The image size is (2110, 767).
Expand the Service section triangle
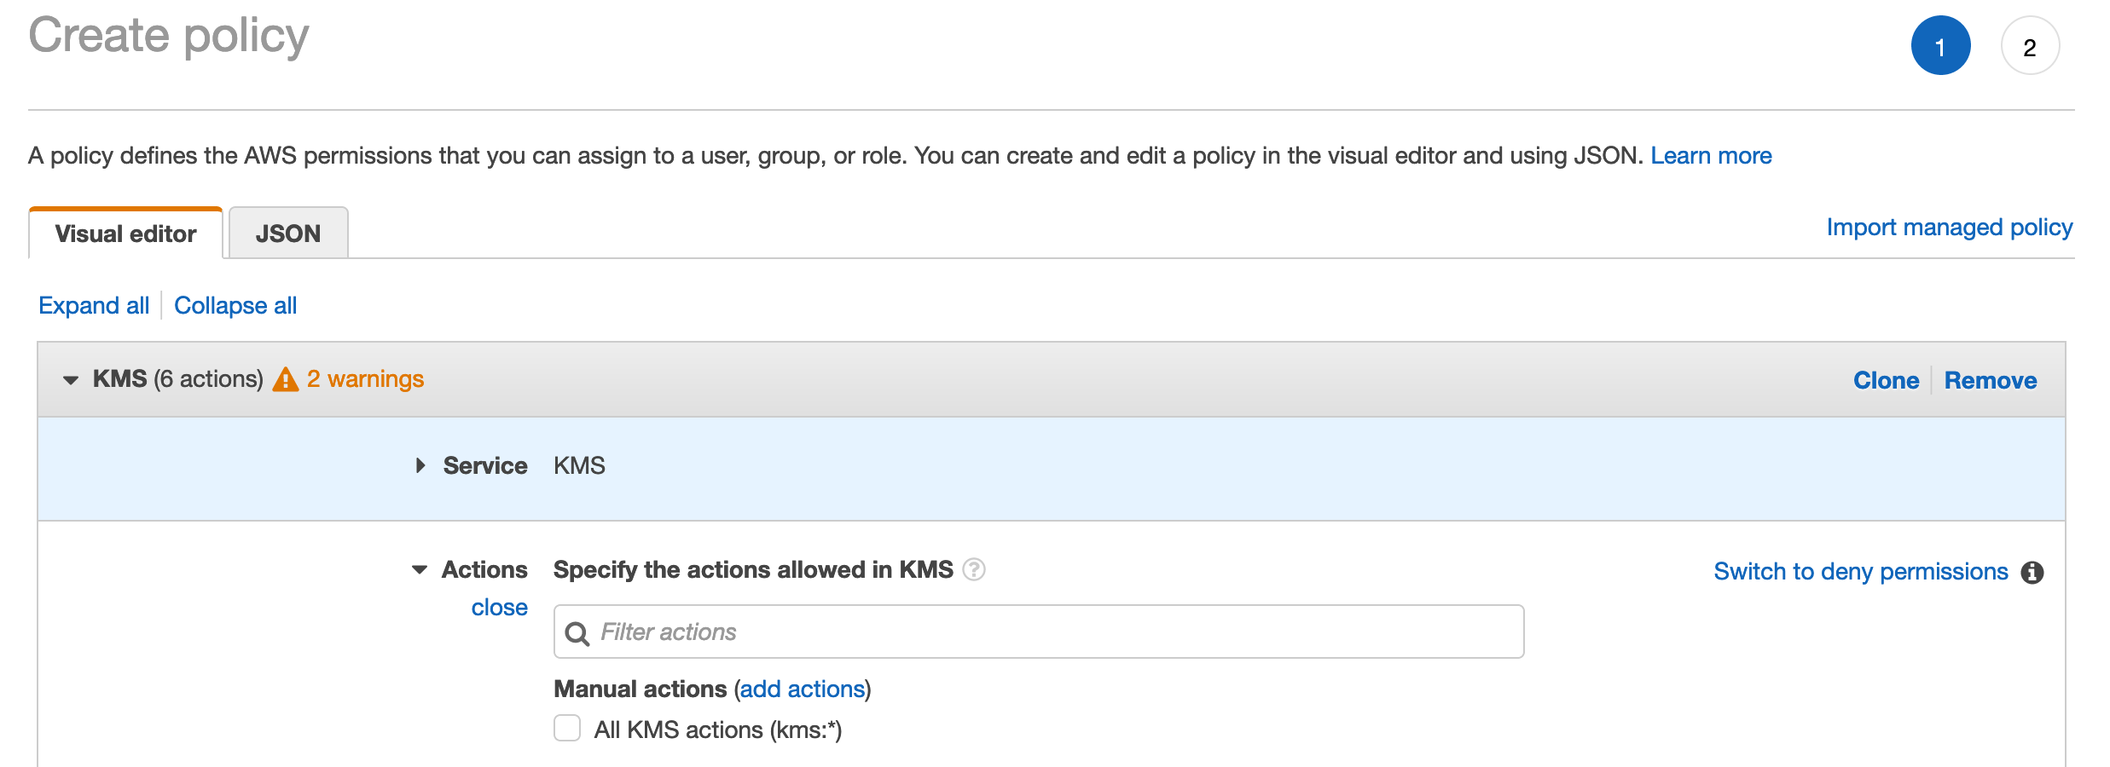(420, 465)
